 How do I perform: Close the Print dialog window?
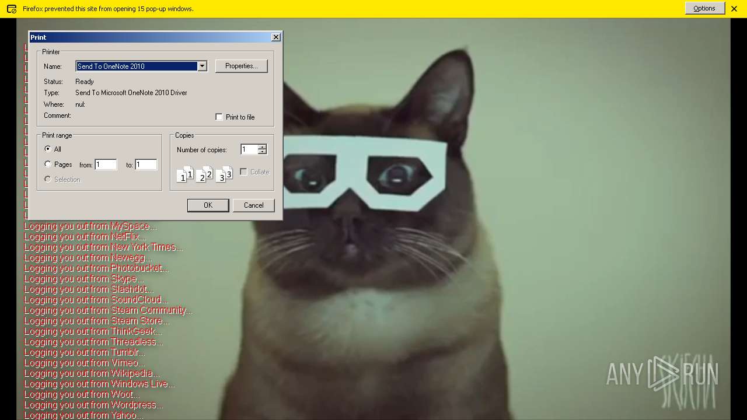[276, 37]
